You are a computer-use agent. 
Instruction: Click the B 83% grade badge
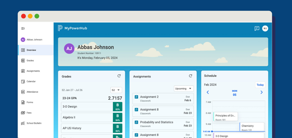[118, 107]
